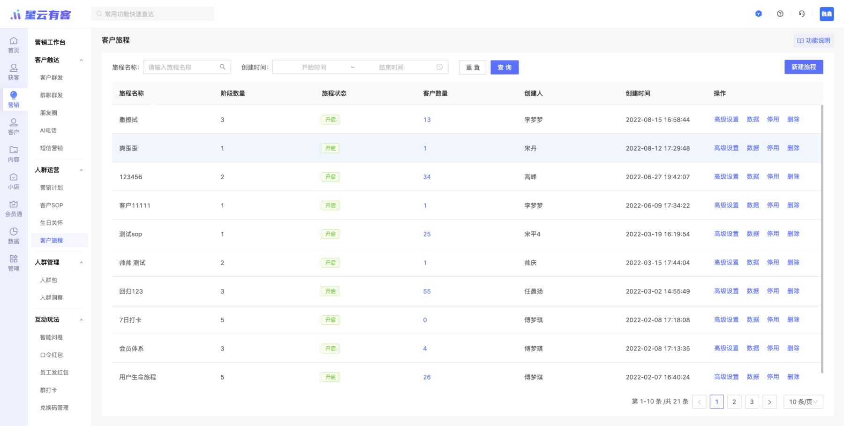Open 客户SOP menu item
The image size is (844, 426).
coord(51,205)
